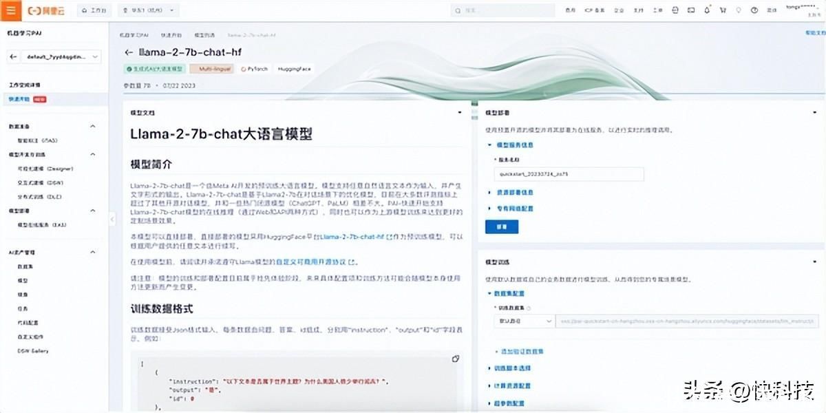826x413 pixels.
Task: Click the lightbulb tips icon
Action: pyautogui.click(x=739, y=10)
